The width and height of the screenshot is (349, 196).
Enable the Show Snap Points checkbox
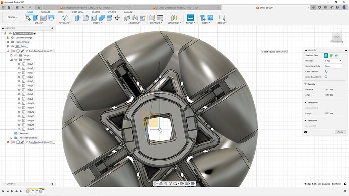click(x=326, y=77)
